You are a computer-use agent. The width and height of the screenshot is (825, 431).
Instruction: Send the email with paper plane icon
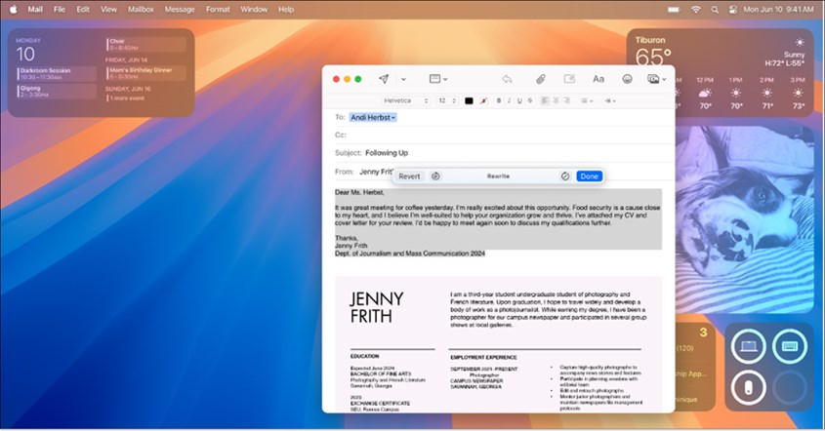(x=384, y=79)
